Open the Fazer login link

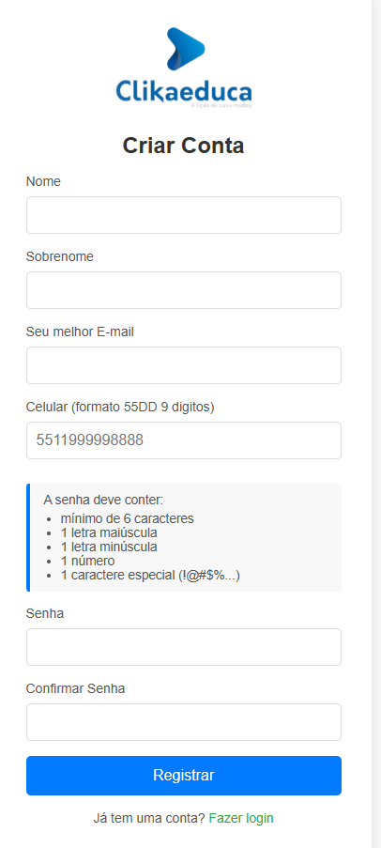(241, 818)
